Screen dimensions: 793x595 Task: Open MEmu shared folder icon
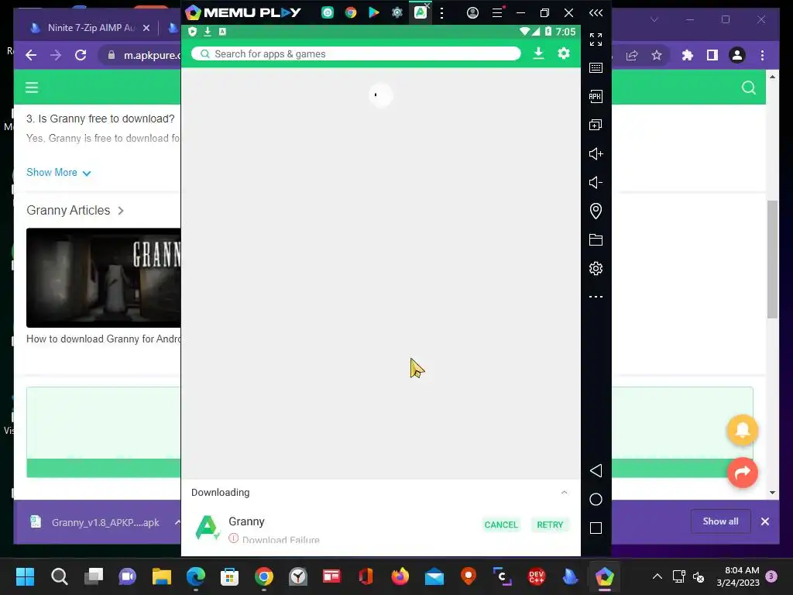(x=596, y=240)
